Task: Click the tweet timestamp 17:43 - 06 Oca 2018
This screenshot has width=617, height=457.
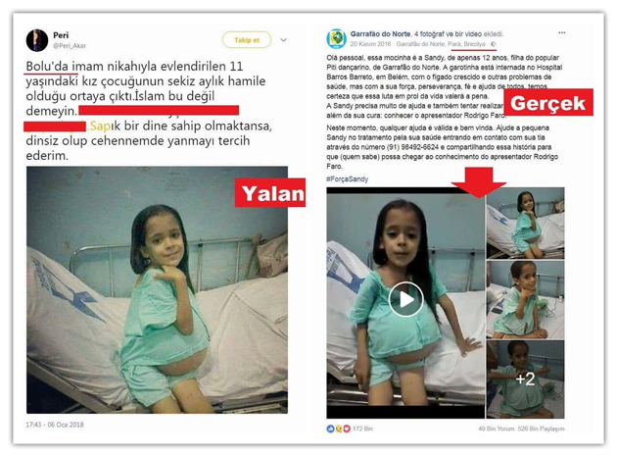Action: (55, 425)
